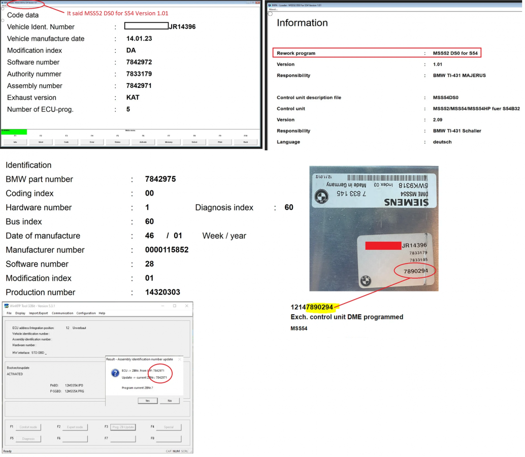Click the Responsibility value BMW TI-431 MAJERUS

[459, 75]
